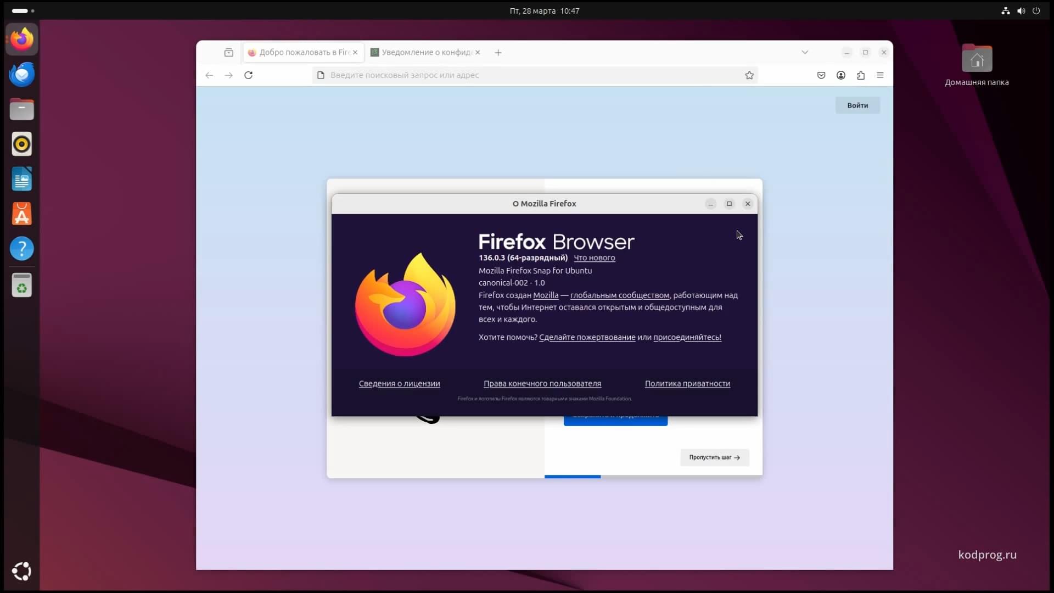1054x593 pixels.
Task: Click the partially hidden blue onboarding button
Action: 615,421
